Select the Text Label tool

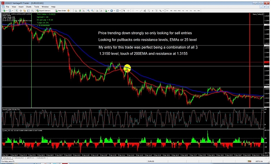pyautogui.click(x=157, y=11)
